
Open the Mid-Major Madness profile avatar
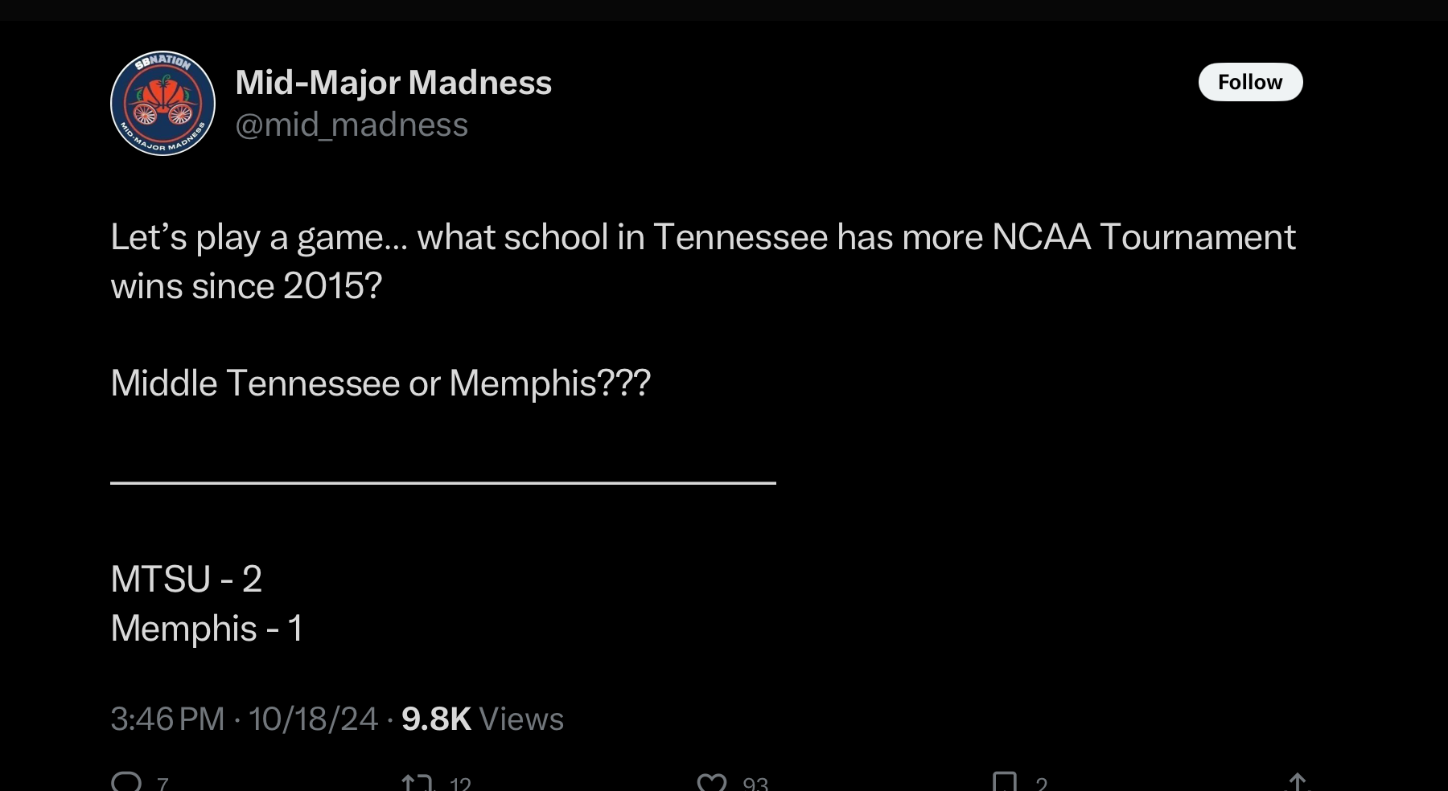(162, 103)
